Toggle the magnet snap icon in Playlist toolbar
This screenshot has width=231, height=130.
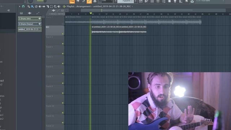point(23,6)
